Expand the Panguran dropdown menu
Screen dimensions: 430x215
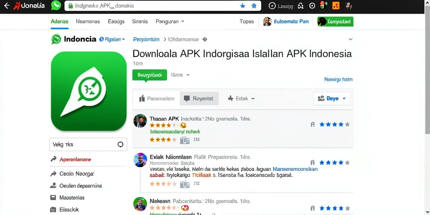pos(170,21)
